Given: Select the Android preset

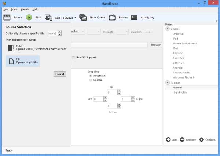Looking at the screenshot, I should (x=177, y=68).
